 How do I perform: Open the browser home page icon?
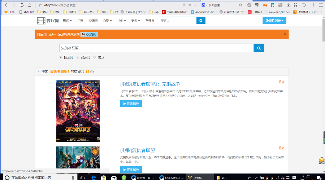click(30, 5)
